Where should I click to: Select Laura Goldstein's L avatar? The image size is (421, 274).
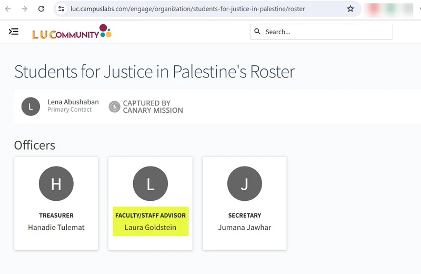(151, 184)
